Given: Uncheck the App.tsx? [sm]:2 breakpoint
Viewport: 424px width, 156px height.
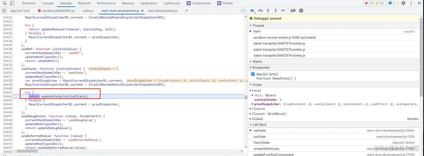Looking at the screenshot, I should click(x=253, y=74).
